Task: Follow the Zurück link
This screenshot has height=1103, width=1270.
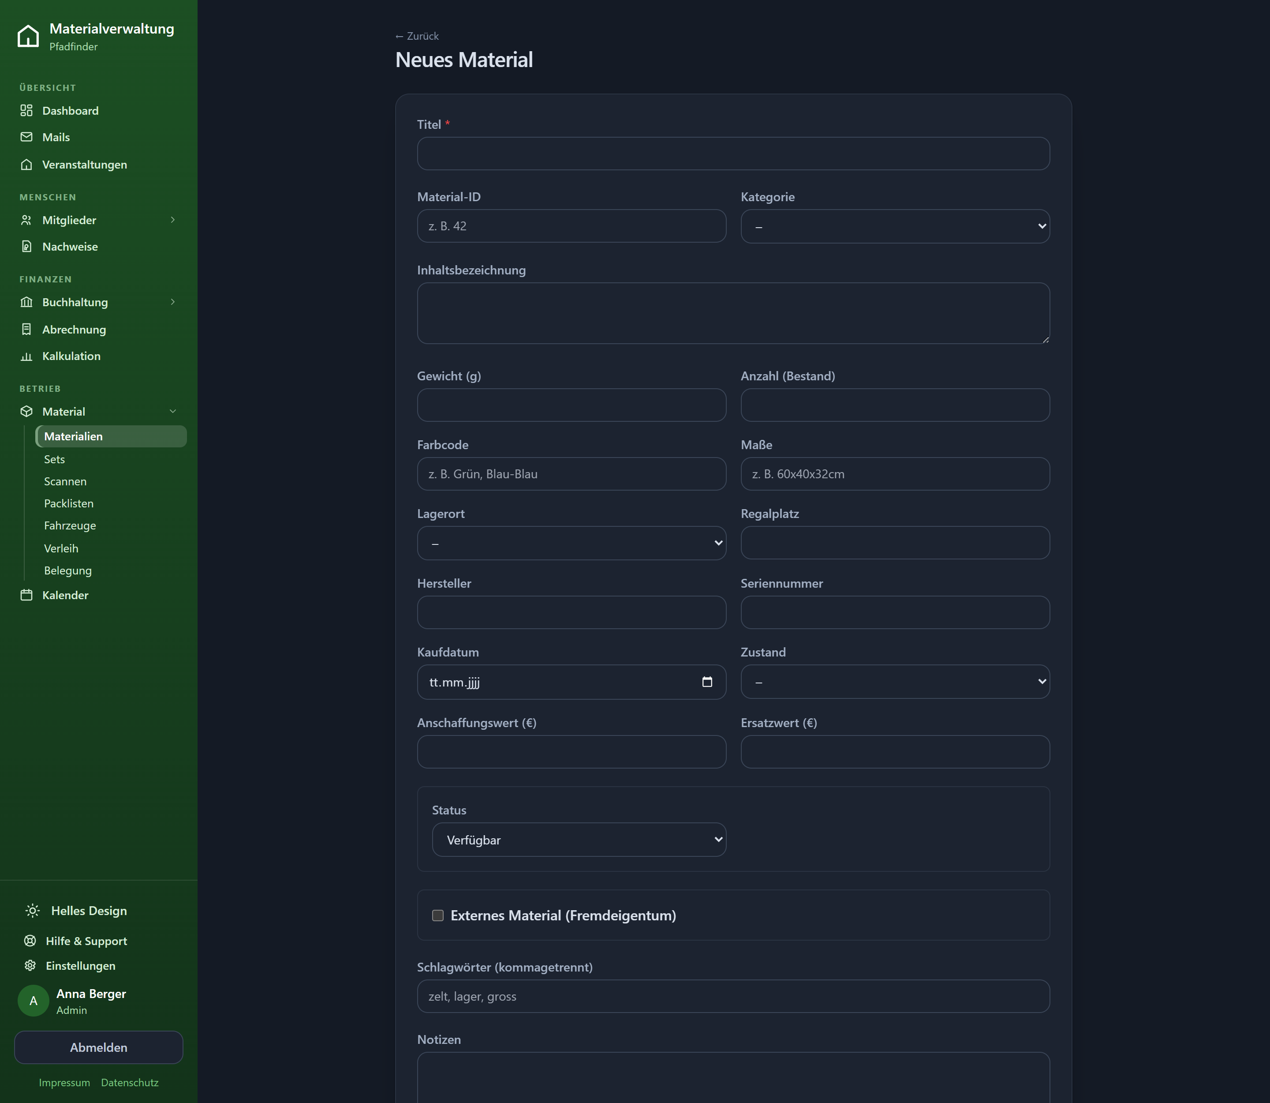Action: pos(417,36)
